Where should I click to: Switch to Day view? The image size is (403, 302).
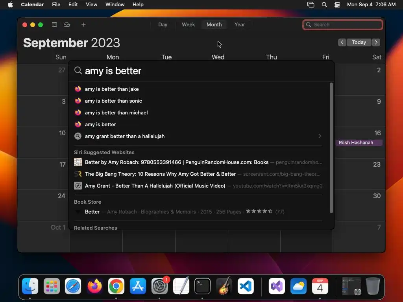163,24
